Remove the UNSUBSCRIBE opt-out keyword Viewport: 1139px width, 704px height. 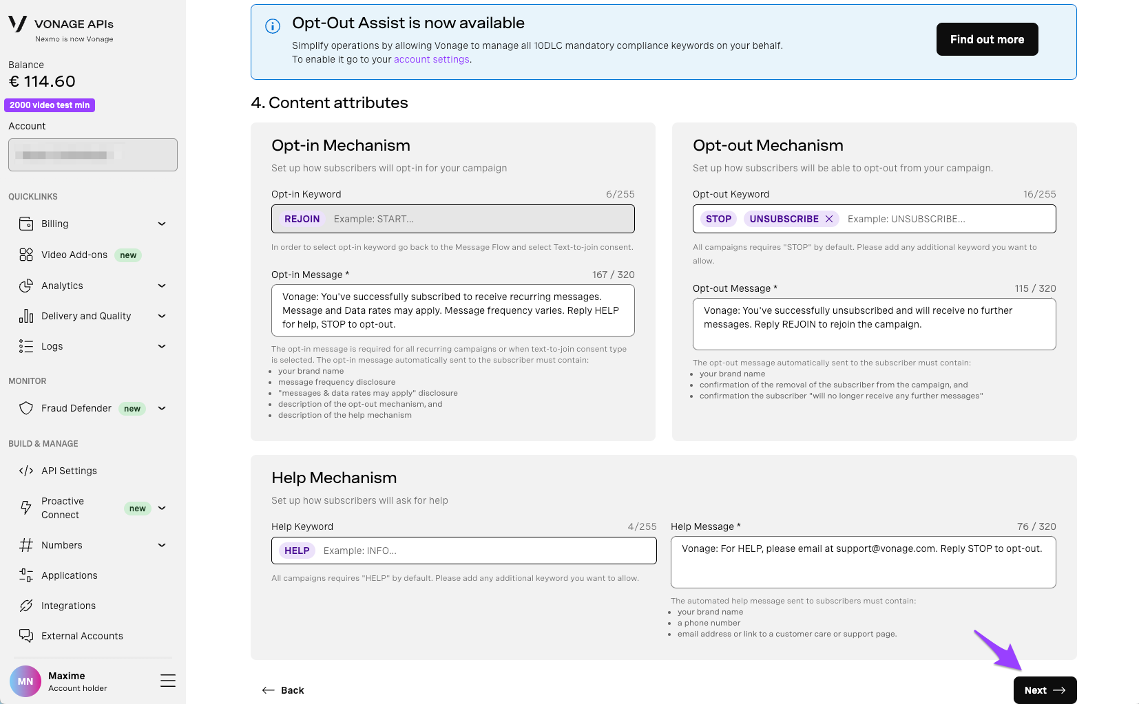coord(829,219)
